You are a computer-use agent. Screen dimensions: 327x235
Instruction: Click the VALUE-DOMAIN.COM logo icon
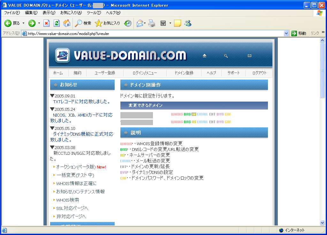pos(62,55)
